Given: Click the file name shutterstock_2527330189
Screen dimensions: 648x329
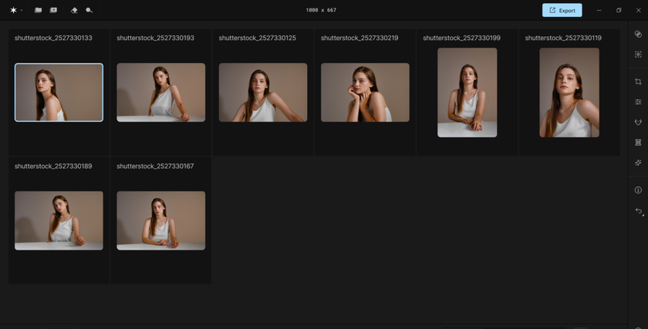Looking at the screenshot, I should pyautogui.click(x=53, y=166).
